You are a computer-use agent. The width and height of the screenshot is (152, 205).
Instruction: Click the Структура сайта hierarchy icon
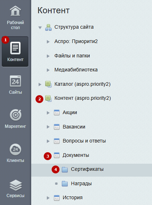tap(48, 27)
